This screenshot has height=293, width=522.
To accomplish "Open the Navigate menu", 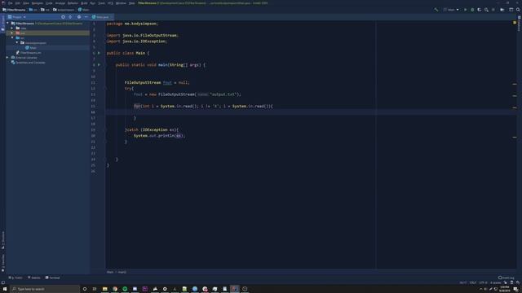I will point(38,3).
